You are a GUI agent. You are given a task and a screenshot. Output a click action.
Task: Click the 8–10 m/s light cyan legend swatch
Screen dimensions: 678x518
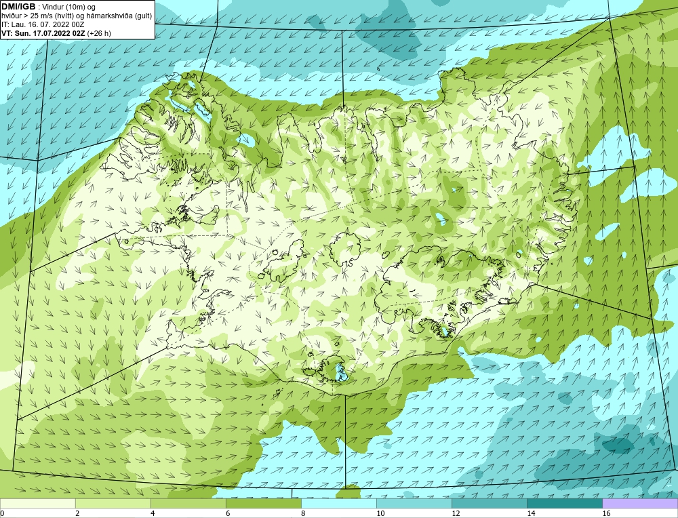[338, 503]
